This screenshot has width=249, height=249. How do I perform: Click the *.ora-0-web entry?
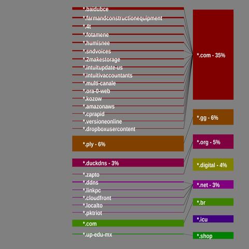coord(96,91)
